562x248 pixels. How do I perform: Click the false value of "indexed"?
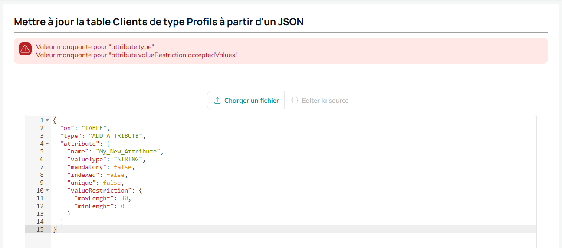(115, 175)
